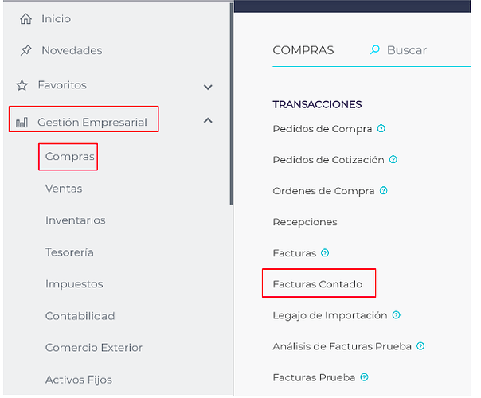Image resolution: width=481 pixels, height=398 pixels.
Task: Open the Recepciones link
Action: (x=304, y=222)
